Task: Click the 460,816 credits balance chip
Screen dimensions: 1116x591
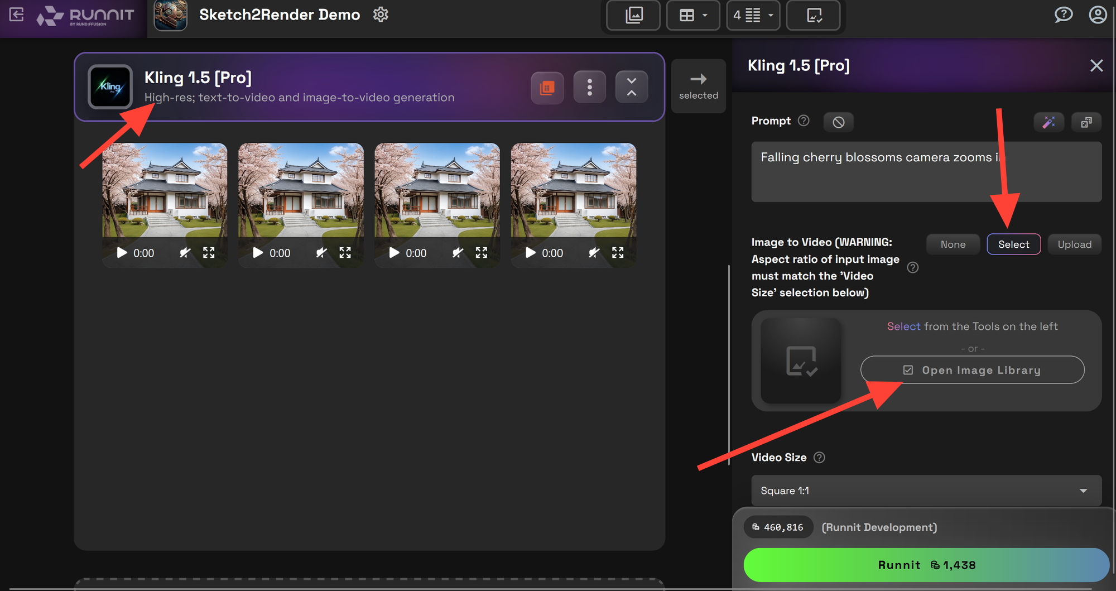Action: pos(778,527)
